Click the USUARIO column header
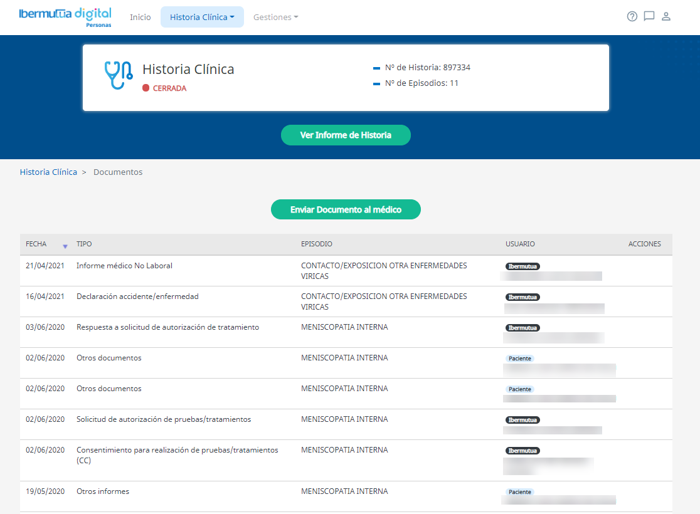The width and height of the screenshot is (700, 514). (x=520, y=244)
